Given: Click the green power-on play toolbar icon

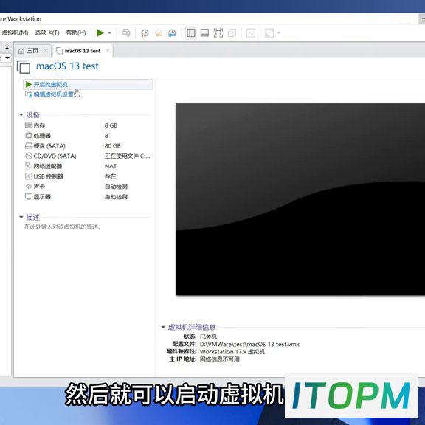Looking at the screenshot, I should [100, 32].
